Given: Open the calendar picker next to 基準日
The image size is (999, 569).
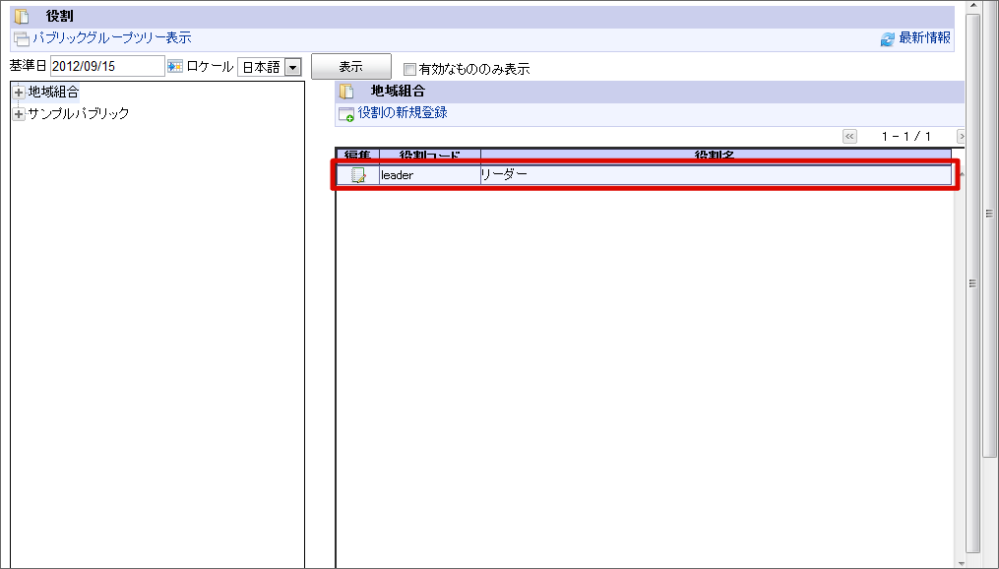Looking at the screenshot, I should (x=174, y=66).
